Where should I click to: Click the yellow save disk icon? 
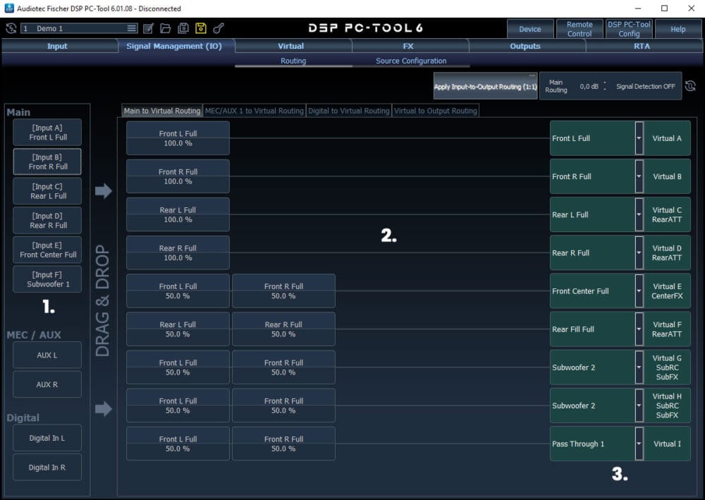pyautogui.click(x=200, y=28)
